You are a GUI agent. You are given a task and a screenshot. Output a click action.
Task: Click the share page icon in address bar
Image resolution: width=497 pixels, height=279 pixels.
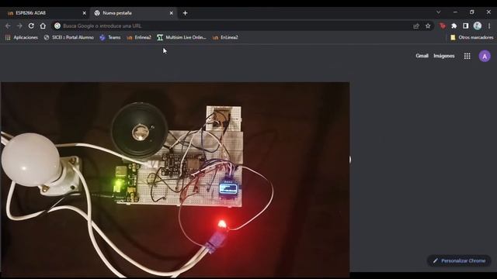click(416, 26)
